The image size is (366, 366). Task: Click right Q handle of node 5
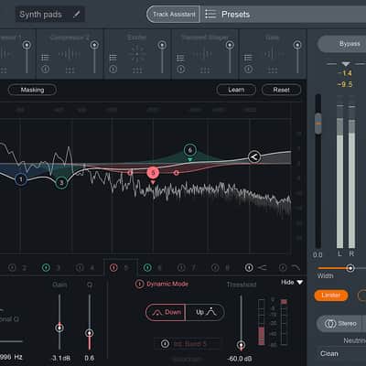coord(177,173)
